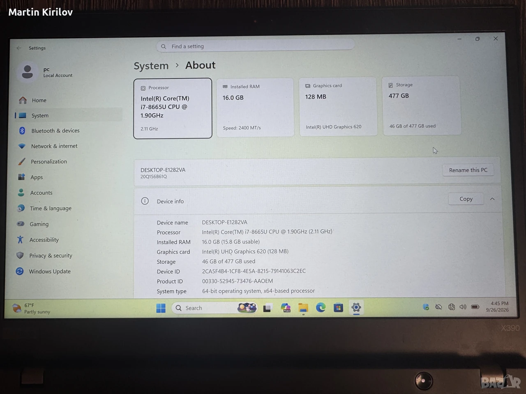The width and height of the screenshot is (526, 394).
Task: Click the Windows Start button
Action: pos(161,308)
